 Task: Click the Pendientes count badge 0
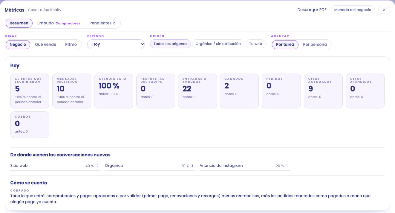[114, 23]
